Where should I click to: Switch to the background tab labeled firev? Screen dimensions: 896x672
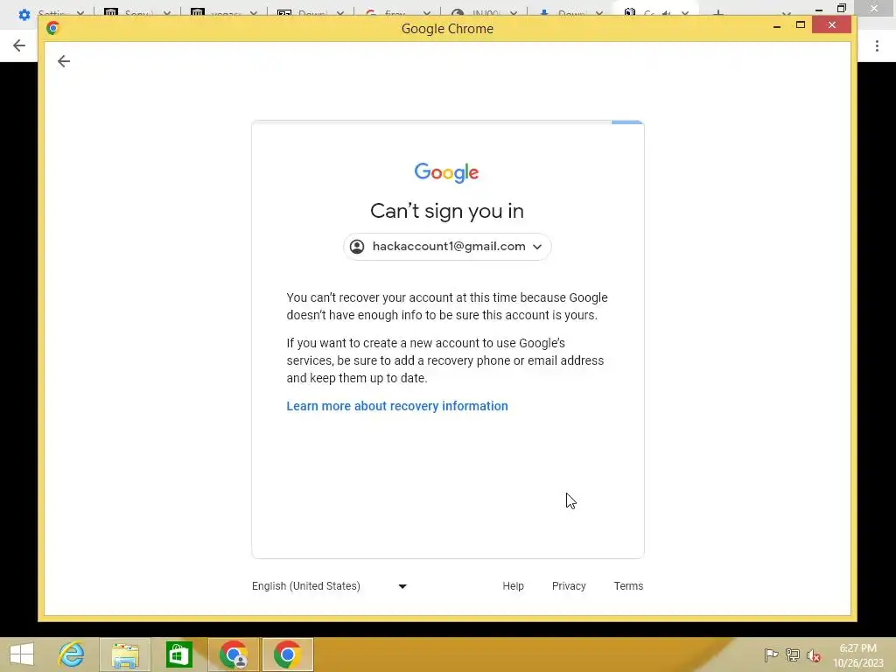click(397, 12)
